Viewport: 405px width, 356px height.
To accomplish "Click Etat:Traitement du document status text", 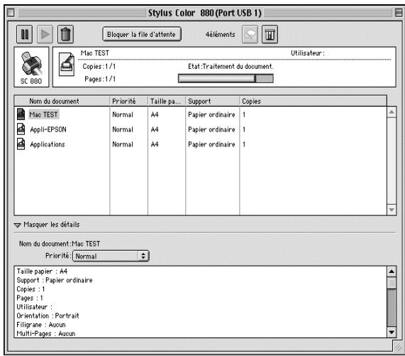I will (231, 67).
